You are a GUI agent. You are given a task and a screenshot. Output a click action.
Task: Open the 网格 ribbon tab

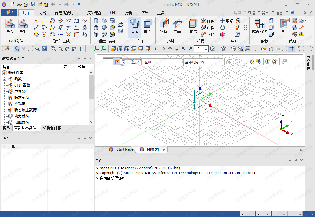click(x=42, y=13)
